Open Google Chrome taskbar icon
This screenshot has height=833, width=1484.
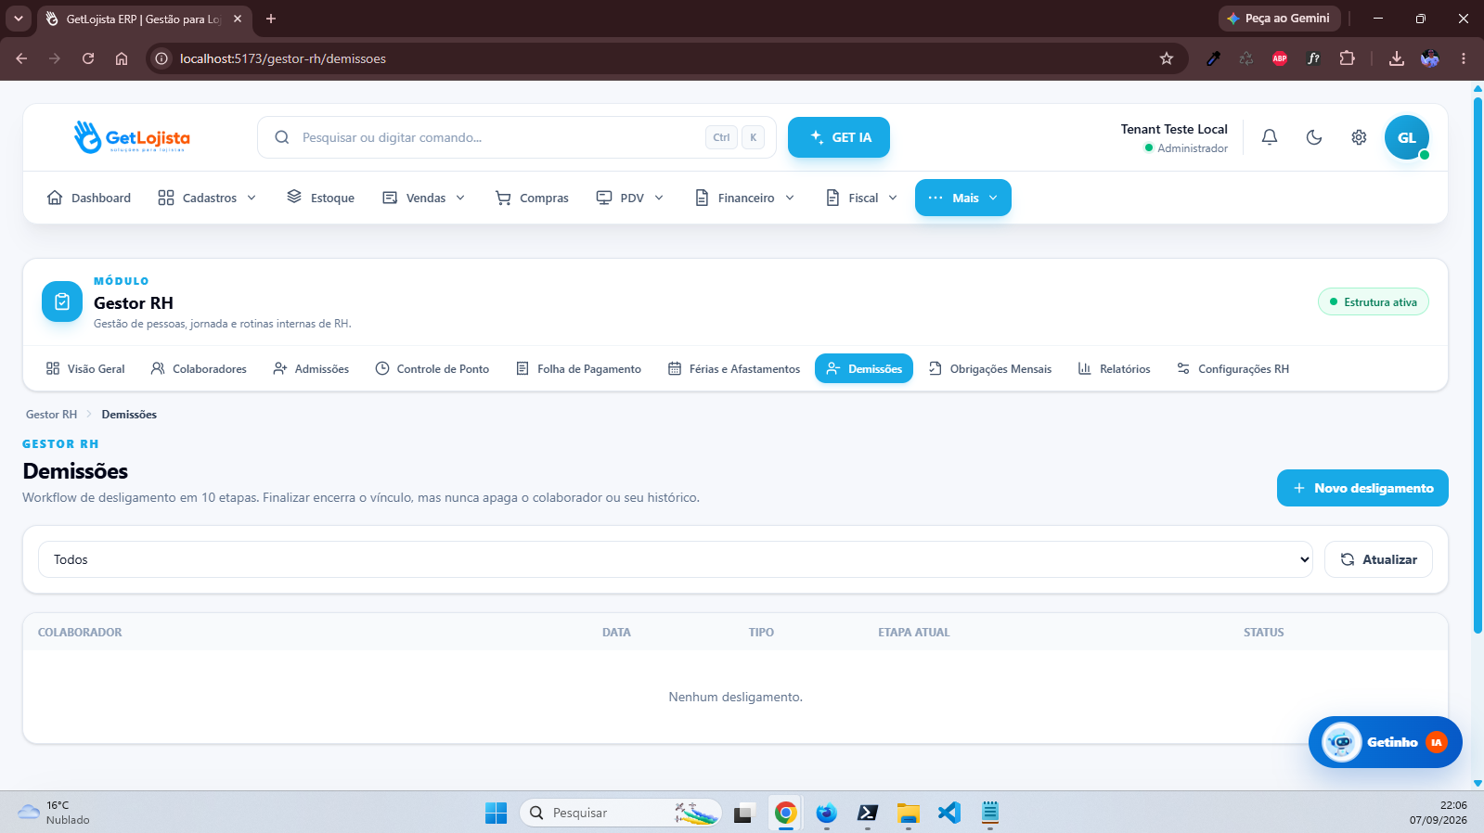tap(786, 813)
